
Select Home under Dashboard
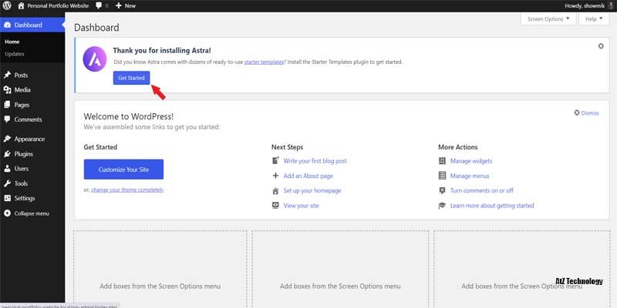point(12,42)
